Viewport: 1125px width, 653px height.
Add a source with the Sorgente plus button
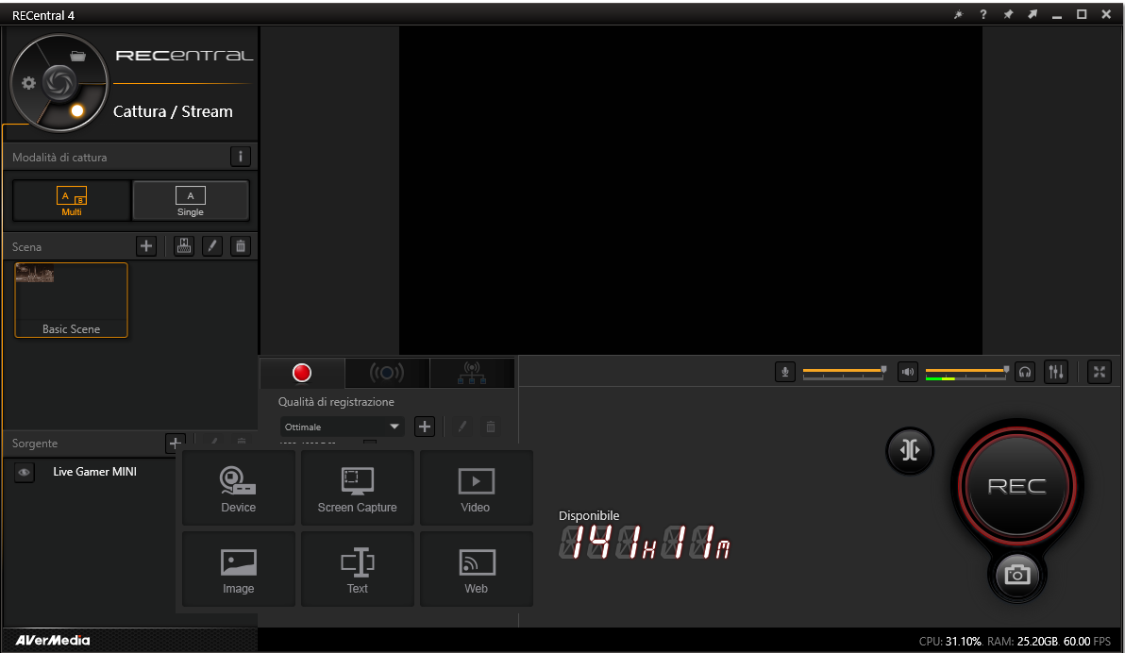175,444
